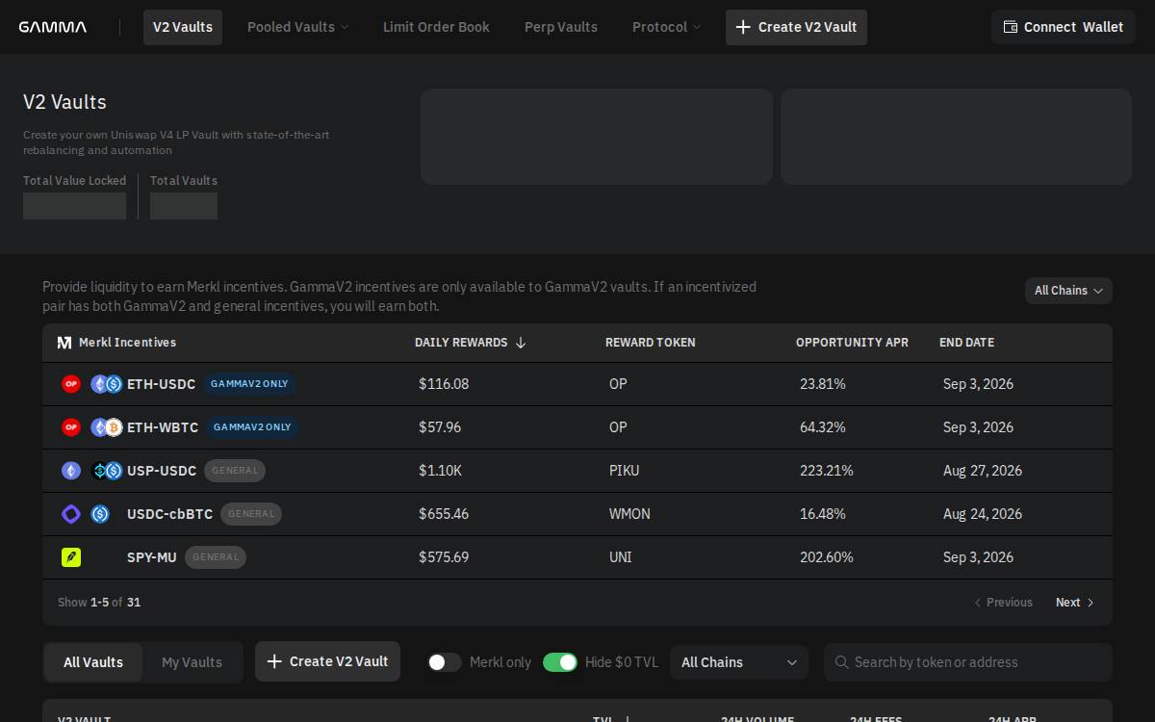The height and width of the screenshot is (722, 1155).
Task: Click the GAMMA logo
Action: pos(53,27)
